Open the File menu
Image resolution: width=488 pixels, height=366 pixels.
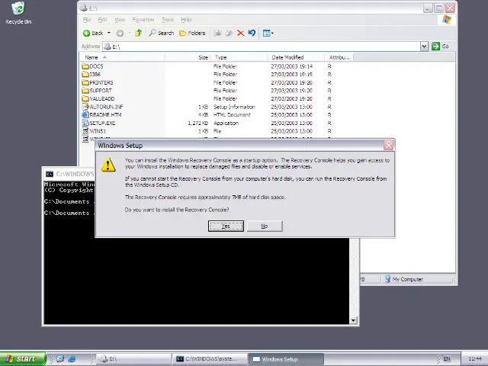pos(87,20)
